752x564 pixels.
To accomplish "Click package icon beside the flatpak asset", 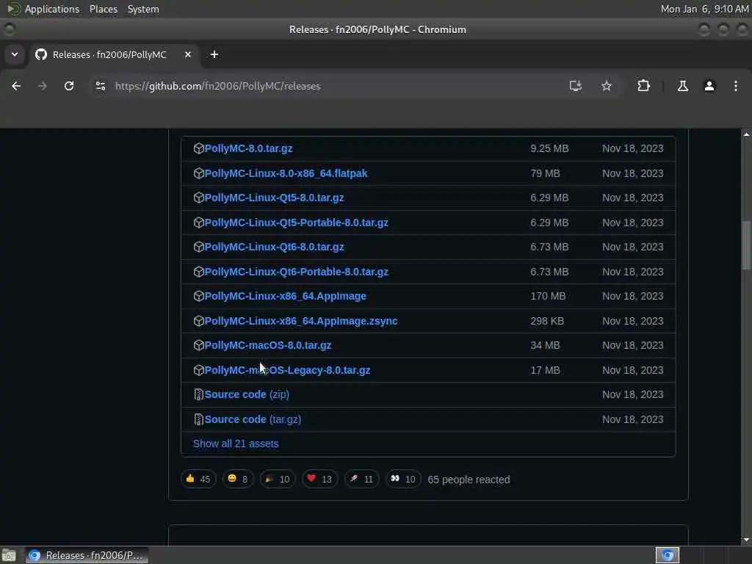I will tap(198, 173).
